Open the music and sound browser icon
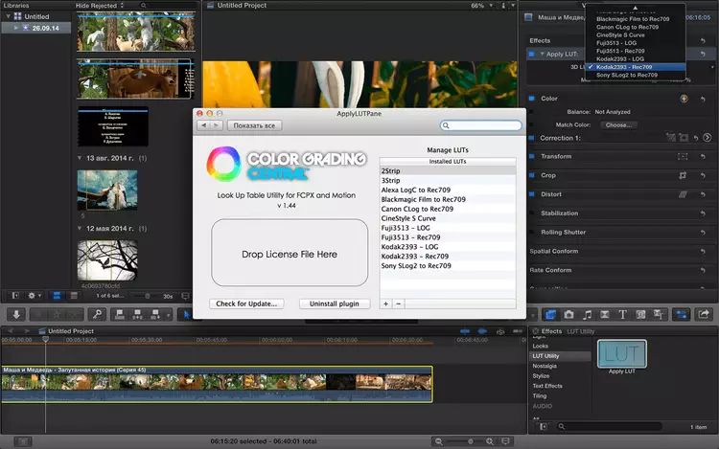Viewport: 719px width, 449px height. pos(587,314)
